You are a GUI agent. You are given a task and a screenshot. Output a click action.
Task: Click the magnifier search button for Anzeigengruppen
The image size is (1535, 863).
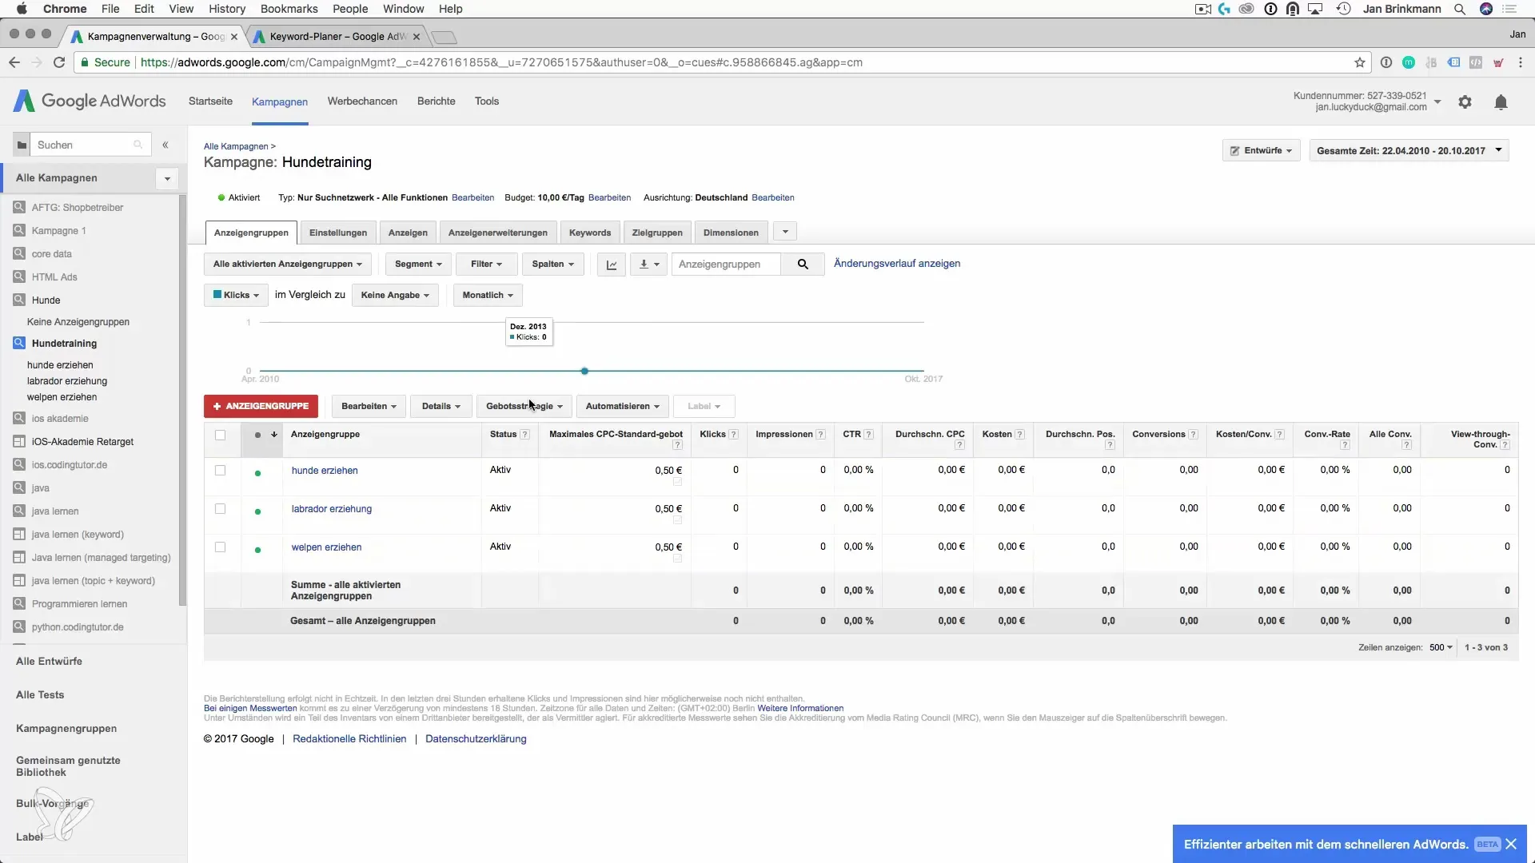803,264
